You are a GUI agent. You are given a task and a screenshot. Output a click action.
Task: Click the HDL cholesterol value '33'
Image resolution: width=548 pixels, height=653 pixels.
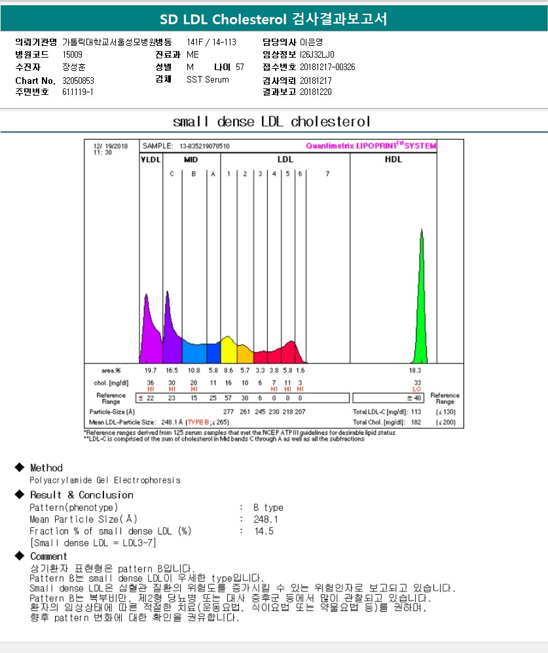[x=417, y=382]
